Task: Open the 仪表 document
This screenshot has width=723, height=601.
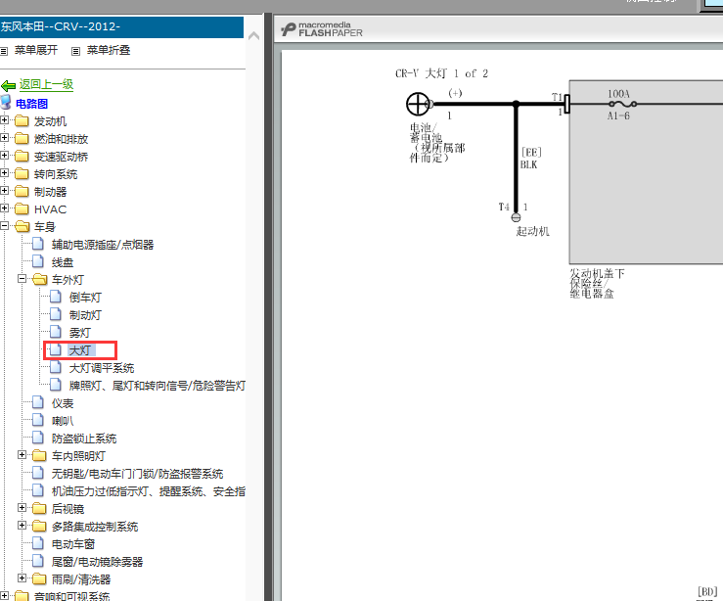Action: 63,403
